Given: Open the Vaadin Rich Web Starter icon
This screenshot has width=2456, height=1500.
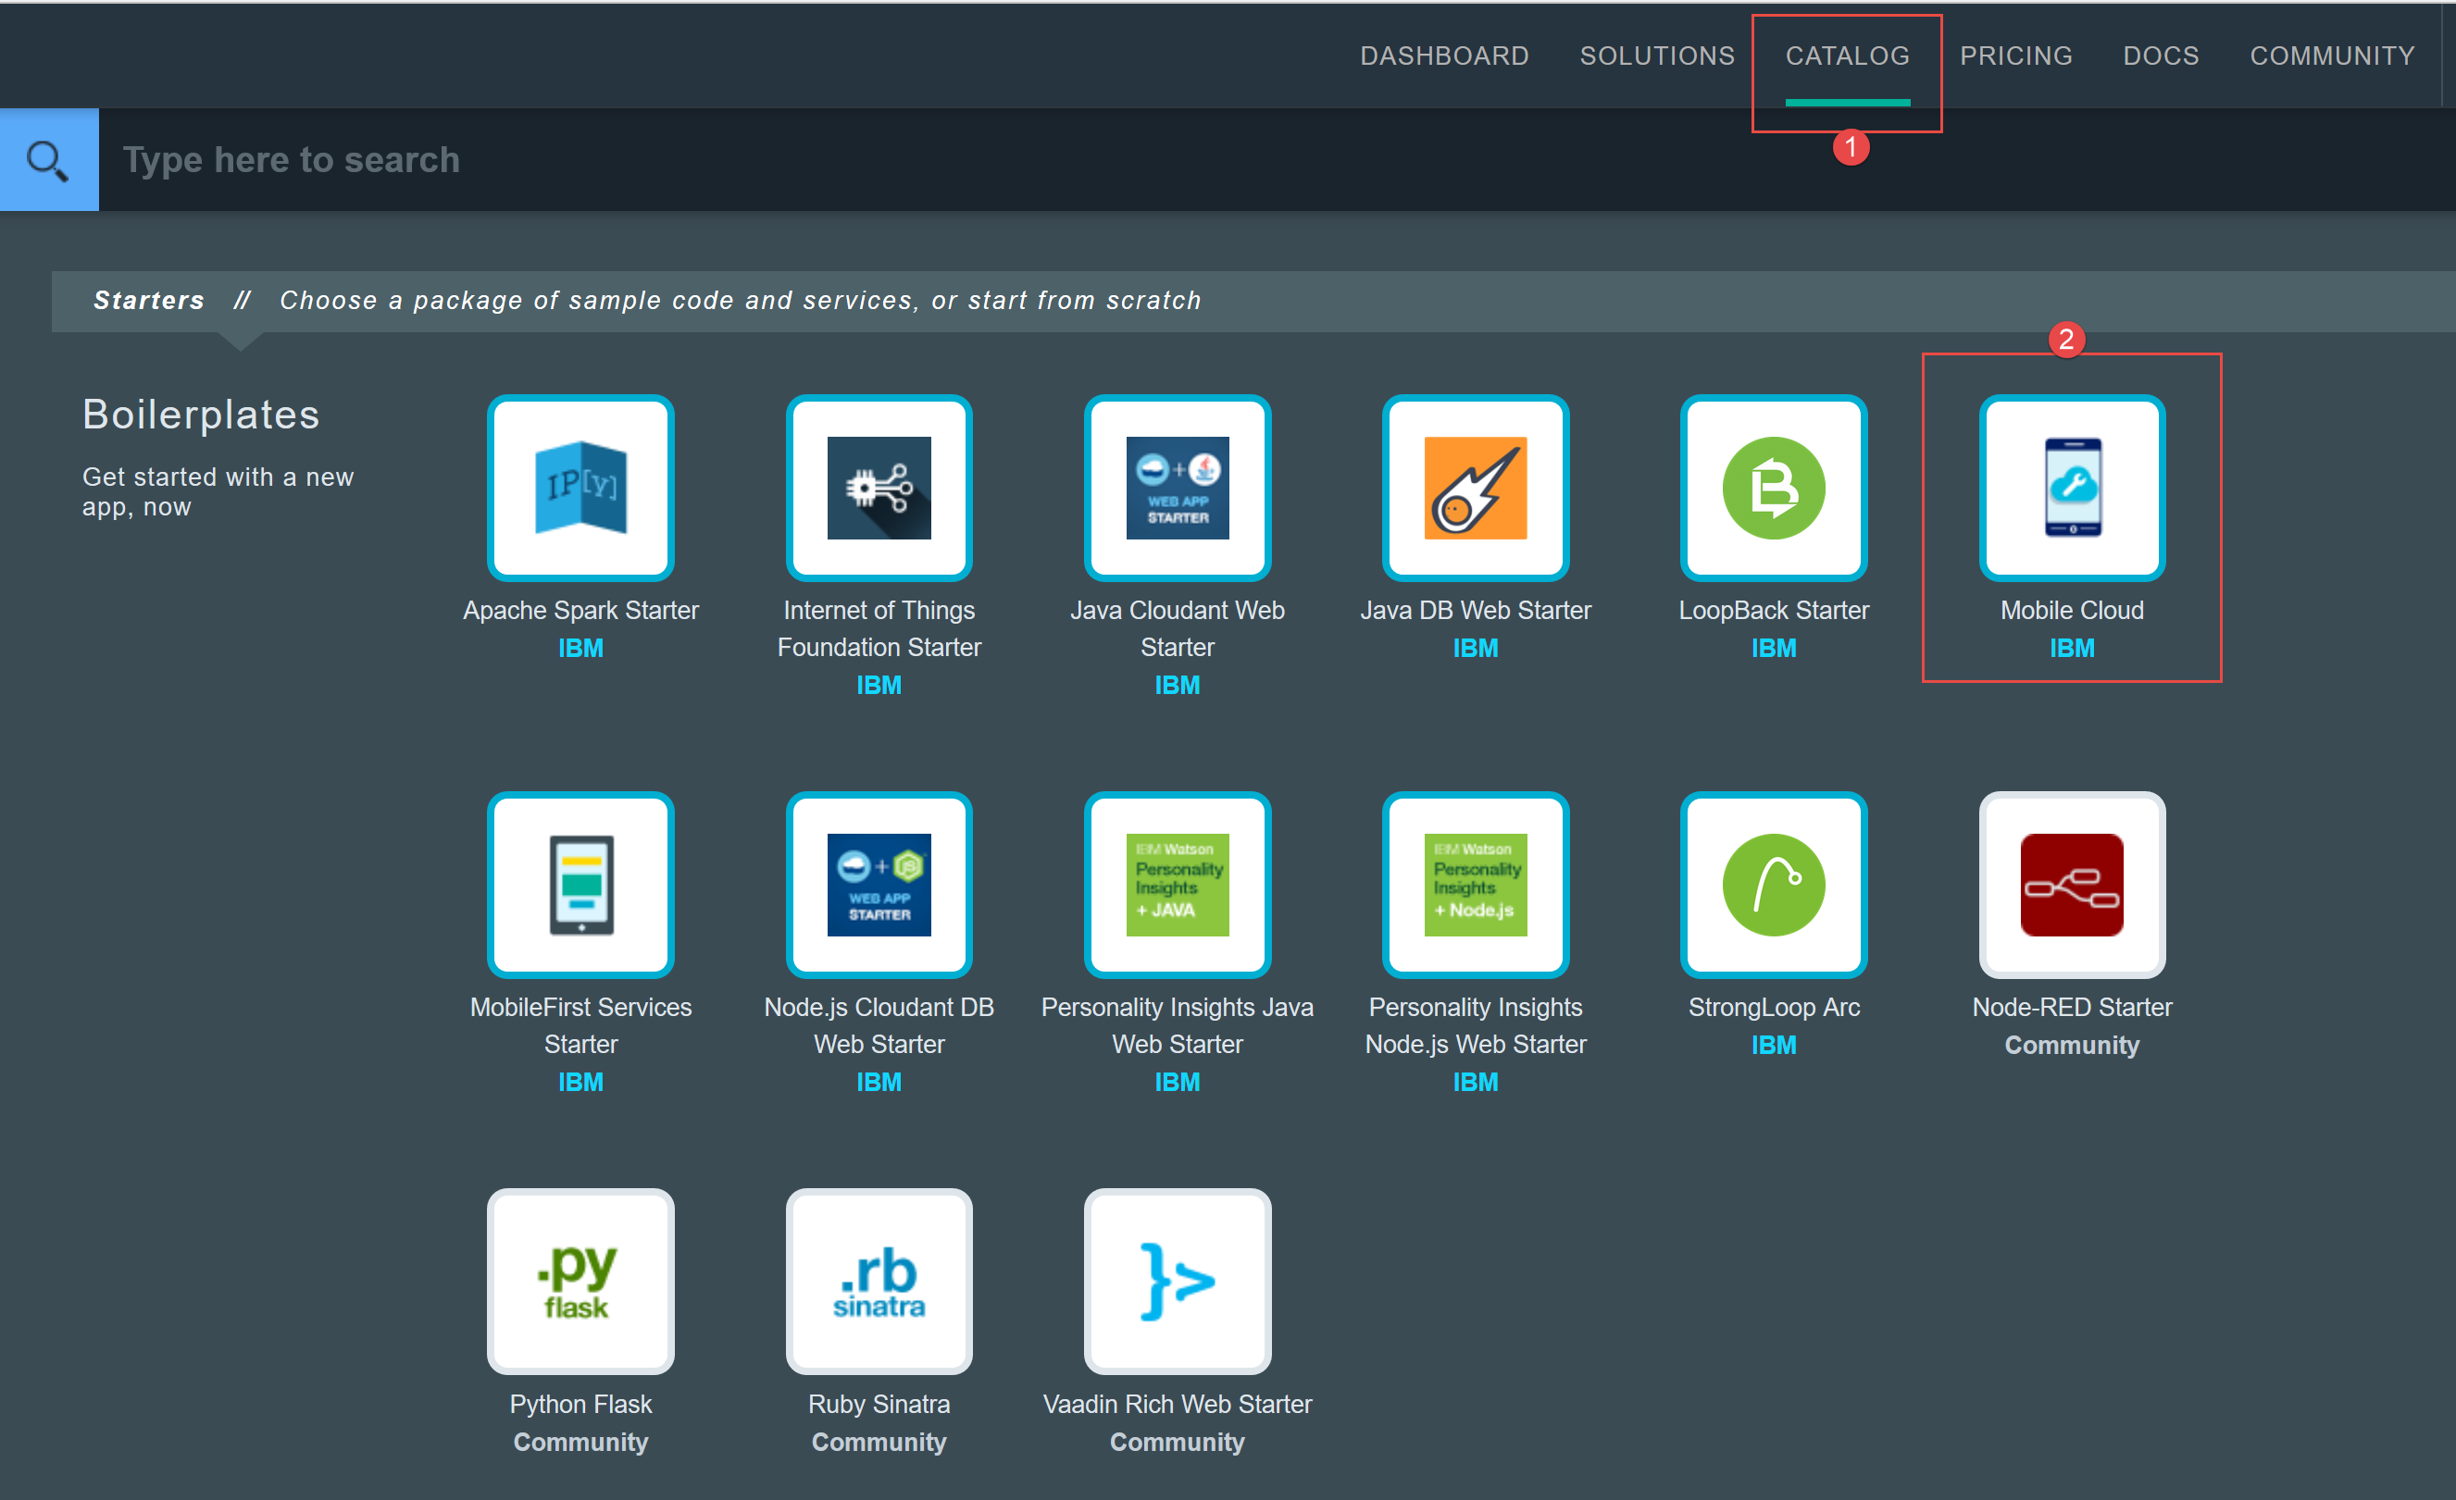Looking at the screenshot, I should pos(1178,1281).
